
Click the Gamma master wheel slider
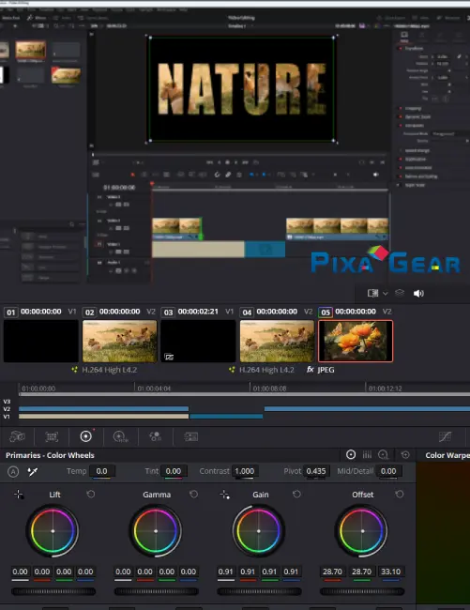(157, 591)
